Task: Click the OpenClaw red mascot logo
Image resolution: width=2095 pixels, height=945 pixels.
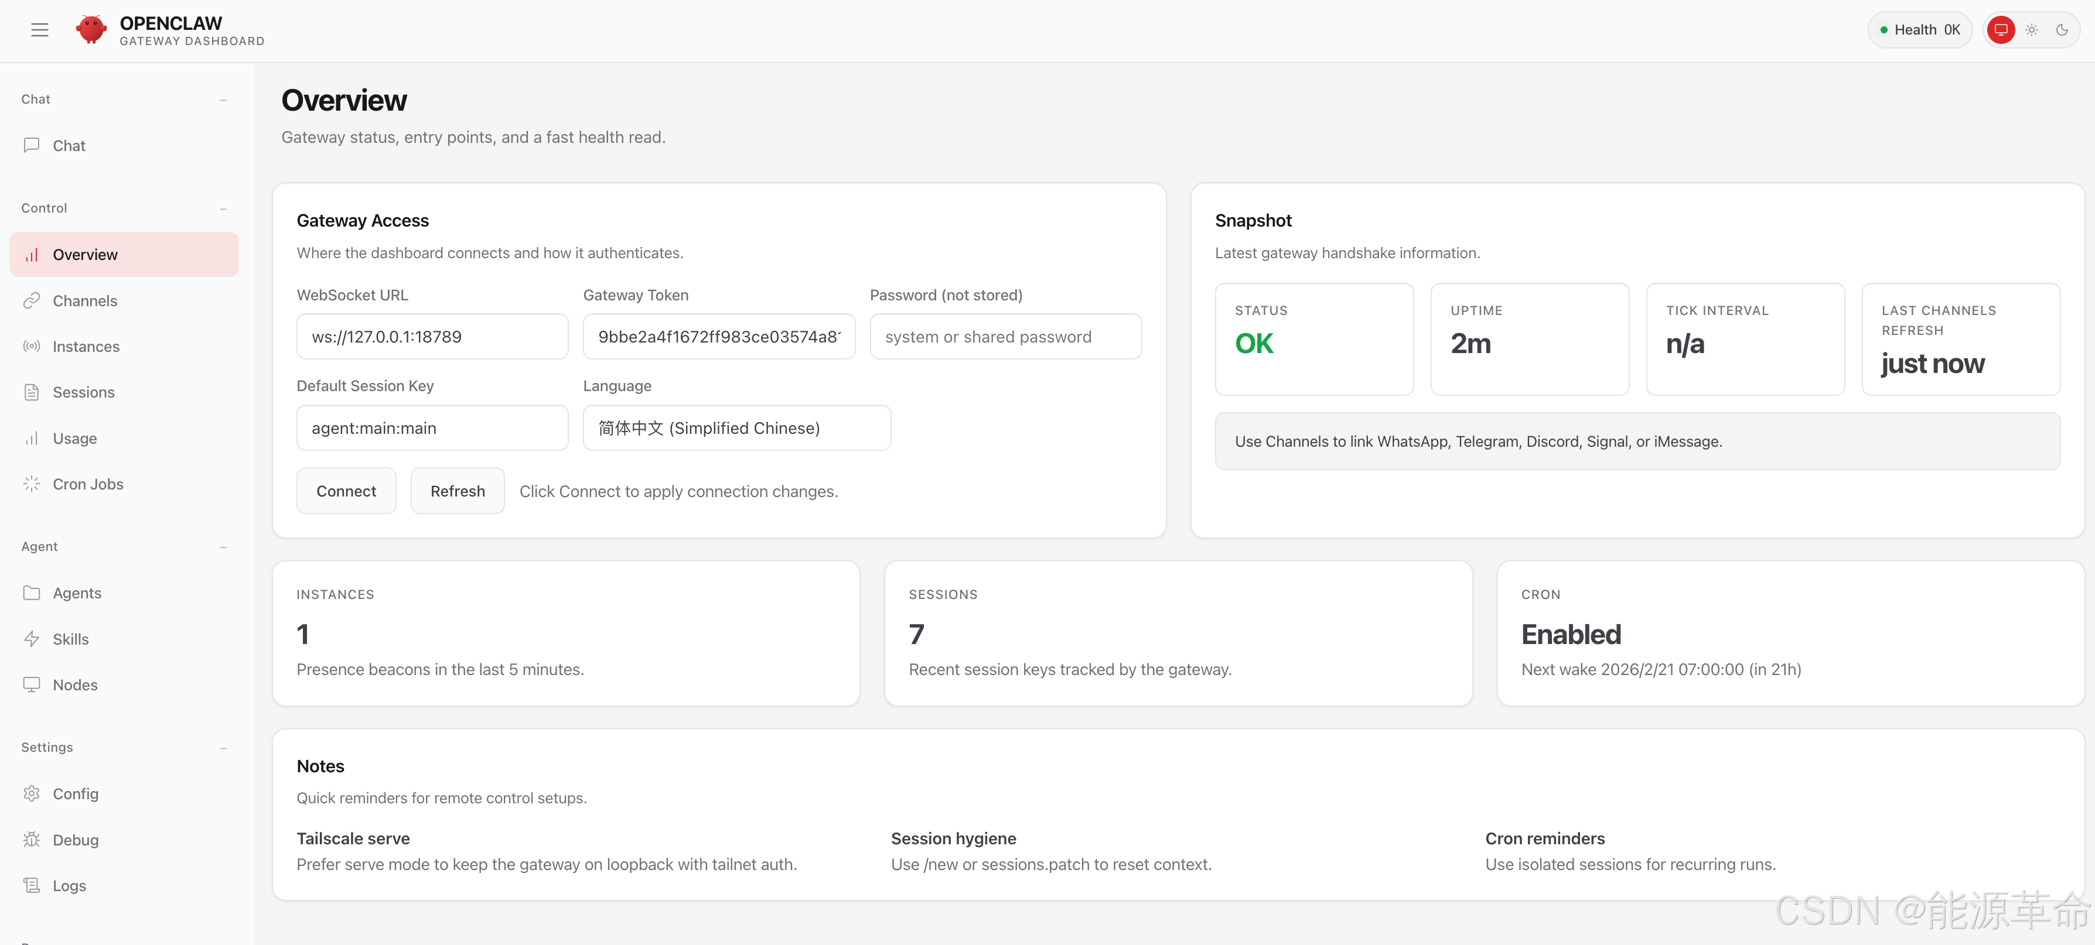Action: (x=91, y=30)
